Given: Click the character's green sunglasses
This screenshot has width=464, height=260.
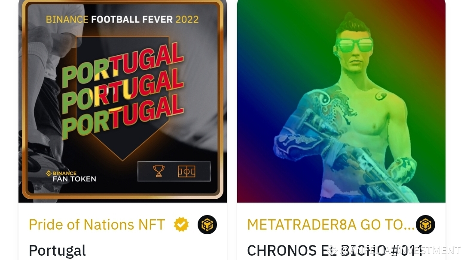Looking at the screenshot, I should [354, 45].
